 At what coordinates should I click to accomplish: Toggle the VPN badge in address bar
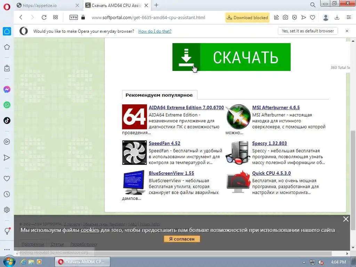point(74,17)
